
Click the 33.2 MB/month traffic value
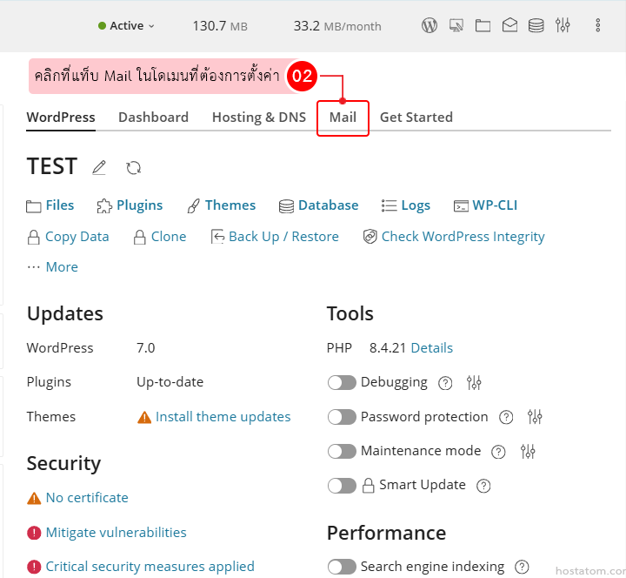coord(337,26)
